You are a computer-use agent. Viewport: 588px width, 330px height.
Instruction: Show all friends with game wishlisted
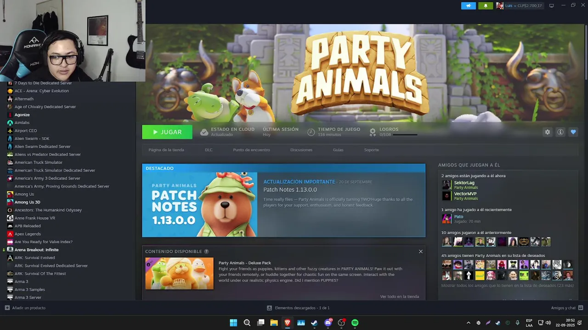(507, 286)
